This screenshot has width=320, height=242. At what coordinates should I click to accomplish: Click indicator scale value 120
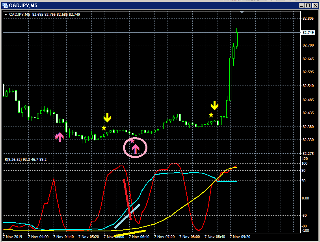coord(305,159)
